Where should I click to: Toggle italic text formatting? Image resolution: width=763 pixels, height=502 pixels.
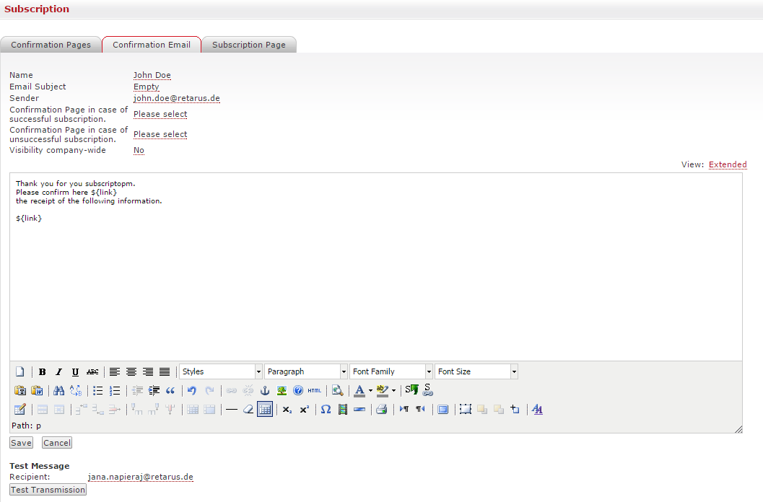pos(59,372)
